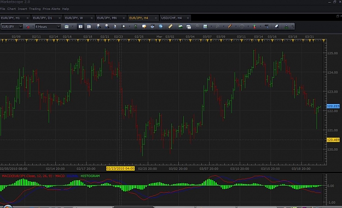Viewport: 342px width, 208px height.
Task: Toggle the highlighted bid chart mode button
Action: pyautogui.click(x=80, y=27)
